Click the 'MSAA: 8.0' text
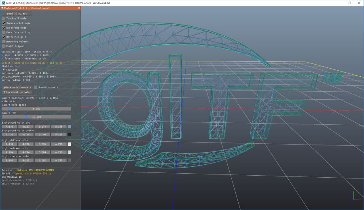 [8, 101]
